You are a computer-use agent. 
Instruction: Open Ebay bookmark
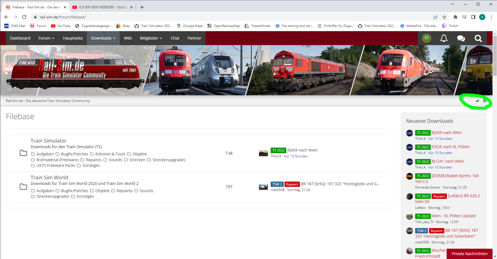tap(123, 26)
